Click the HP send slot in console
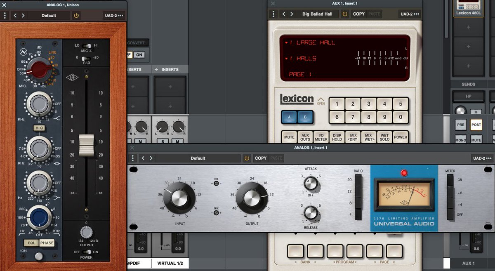 click(468, 97)
